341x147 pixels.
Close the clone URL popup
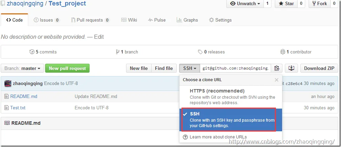tap(276, 80)
